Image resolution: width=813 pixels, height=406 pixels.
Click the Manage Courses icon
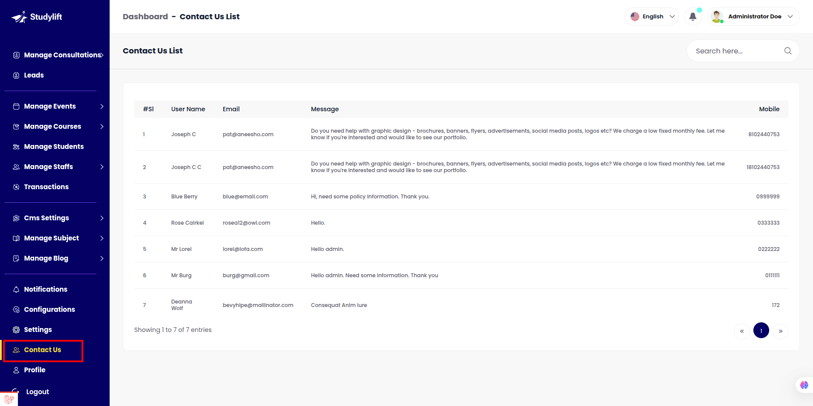pos(16,127)
